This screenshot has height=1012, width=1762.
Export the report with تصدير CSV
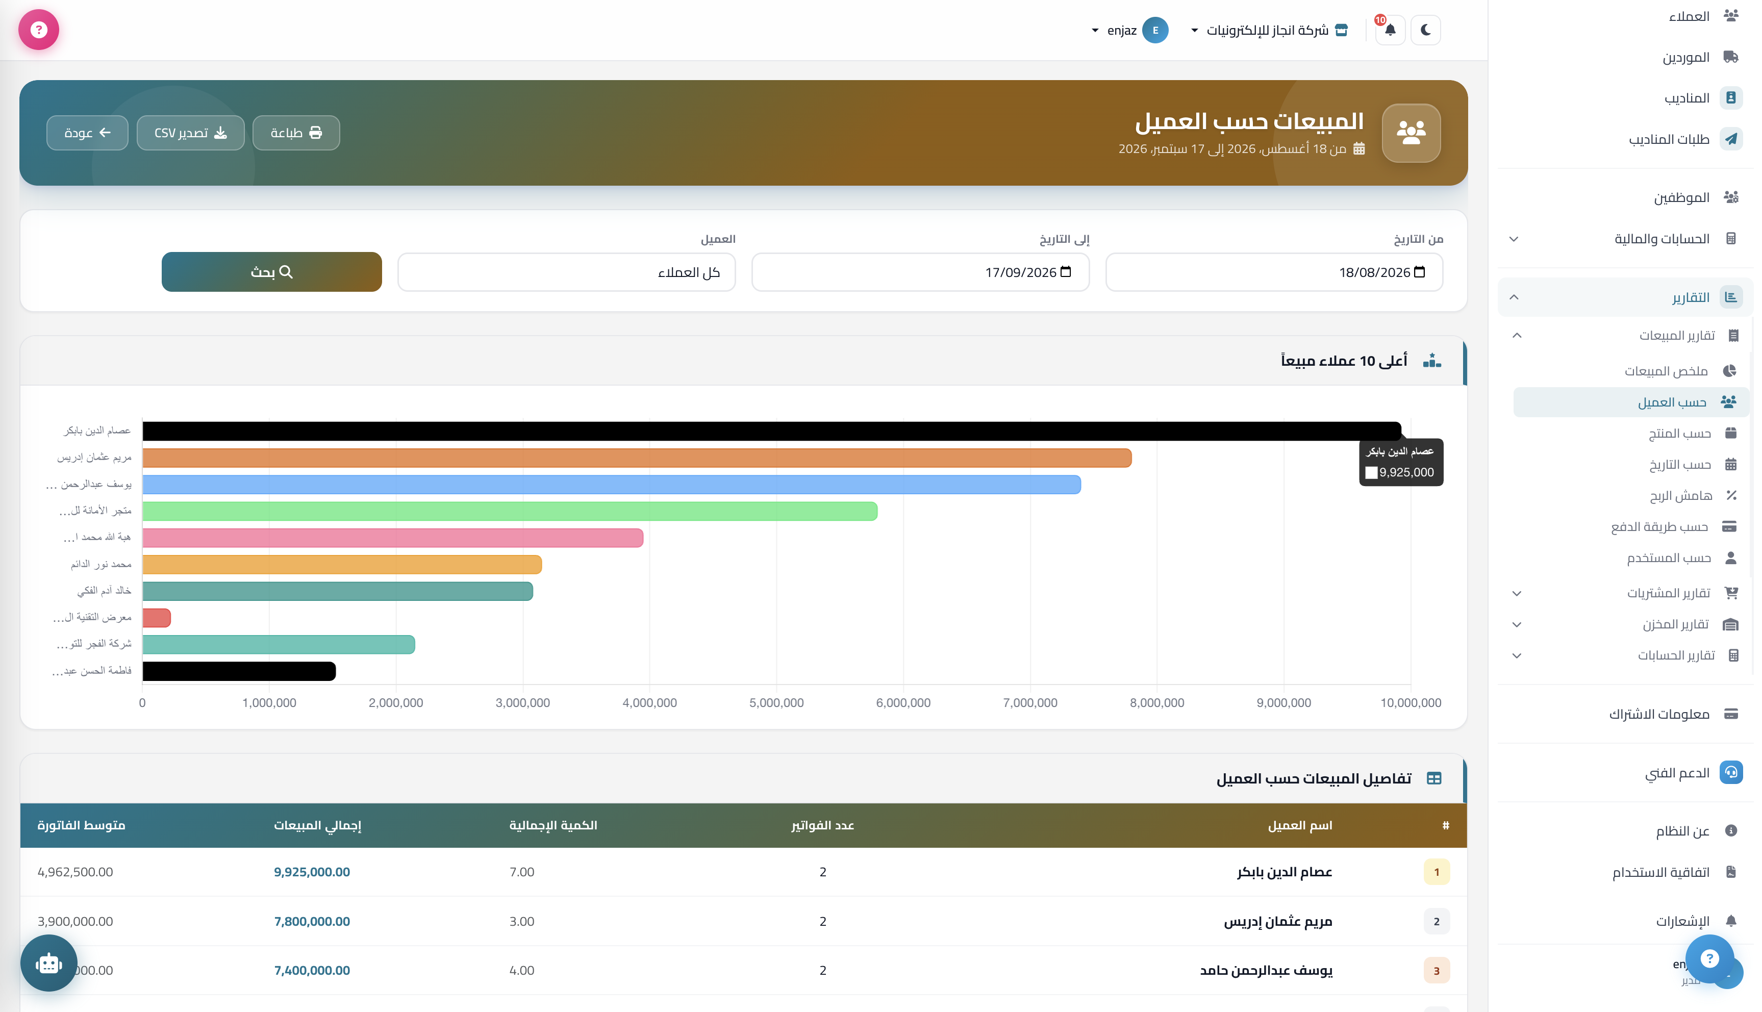[x=190, y=133]
